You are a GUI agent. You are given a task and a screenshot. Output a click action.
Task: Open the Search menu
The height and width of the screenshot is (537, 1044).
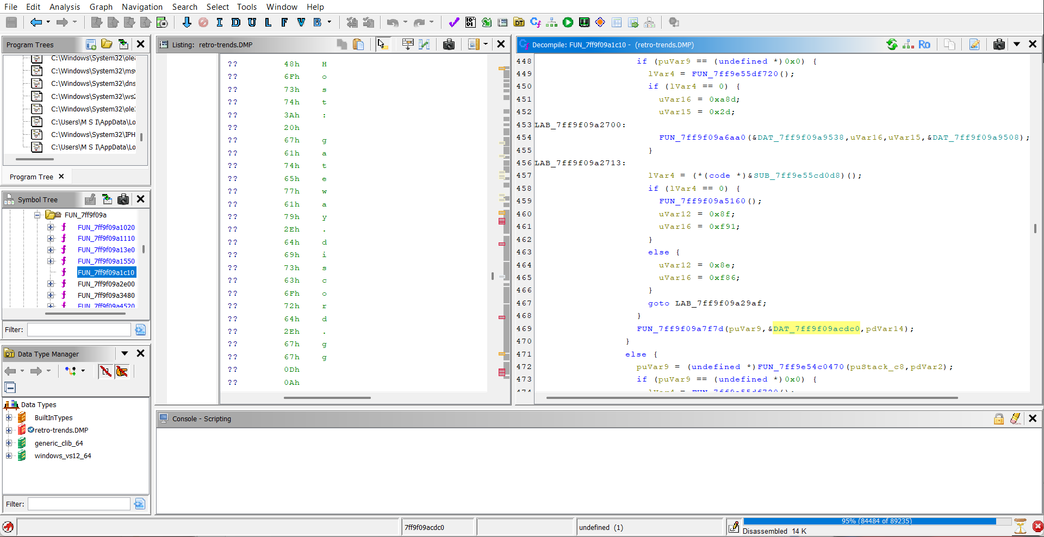[185, 7]
